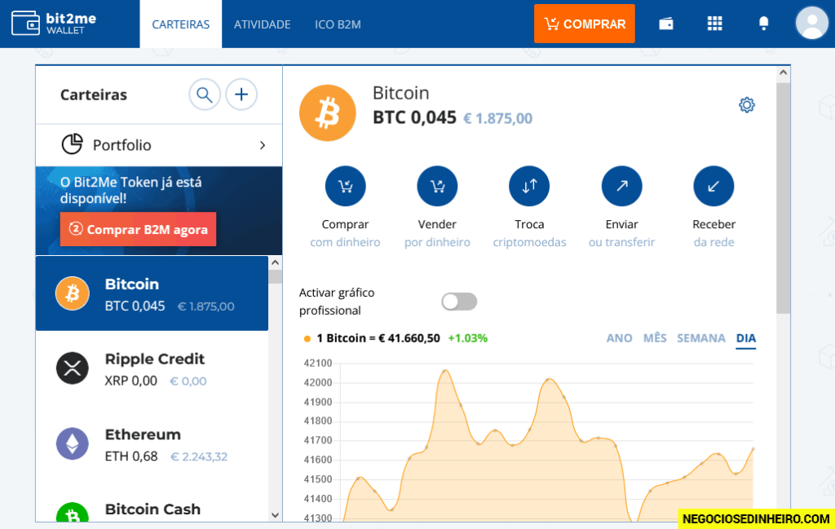
Task: Toggle the Activar gráfico profissional switch
Action: pyautogui.click(x=459, y=302)
